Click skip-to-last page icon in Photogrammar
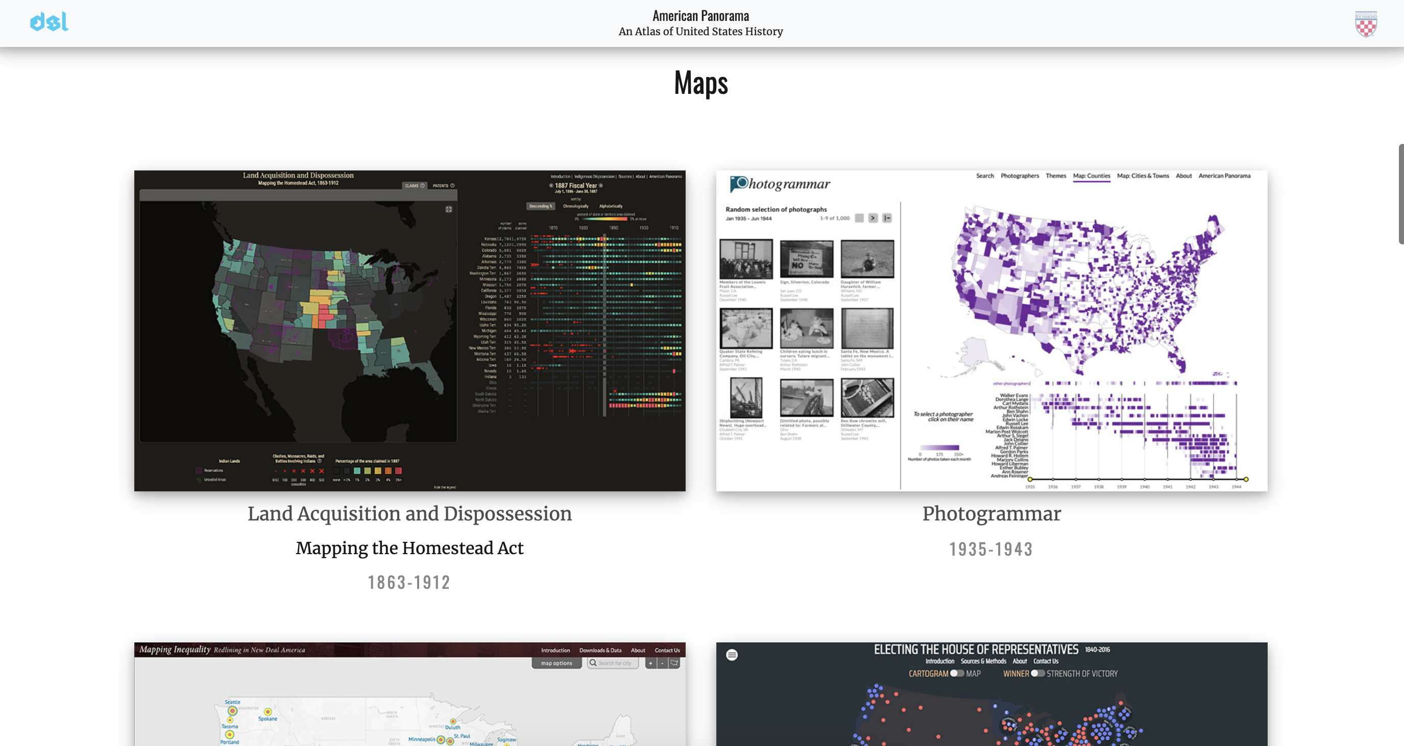1404x746 pixels. [x=887, y=218]
